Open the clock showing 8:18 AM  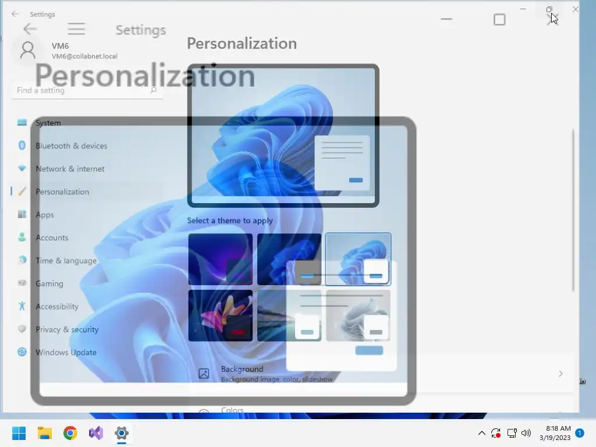tap(555, 433)
